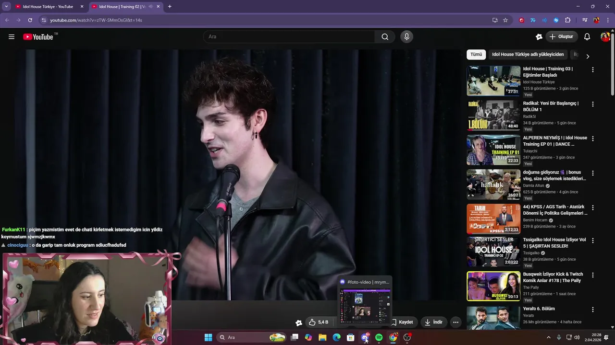Select the Tümü filter chip
This screenshot has width=615, height=345.
click(476, 54)
